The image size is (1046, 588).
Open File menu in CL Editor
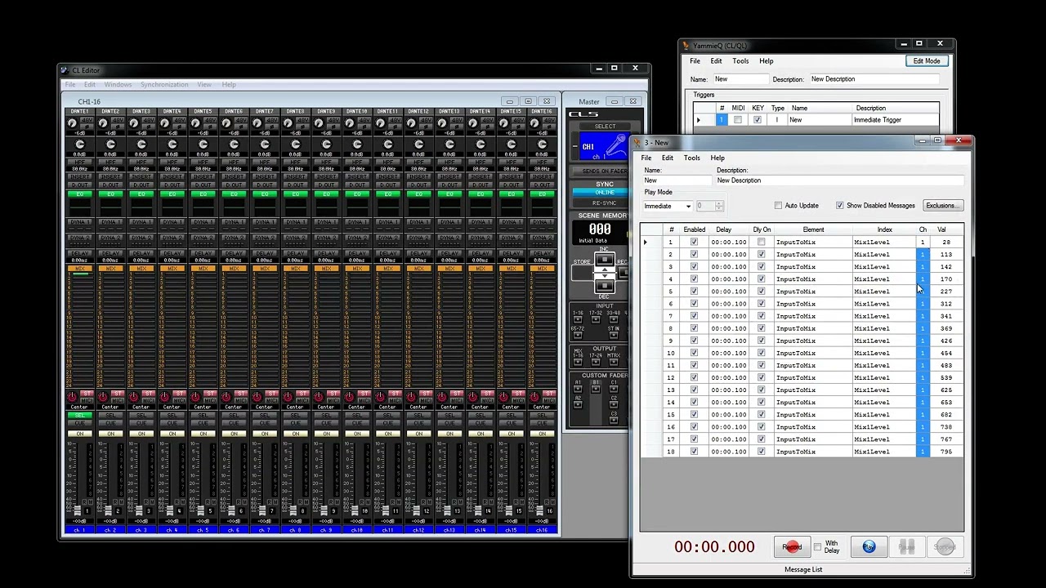70,85
